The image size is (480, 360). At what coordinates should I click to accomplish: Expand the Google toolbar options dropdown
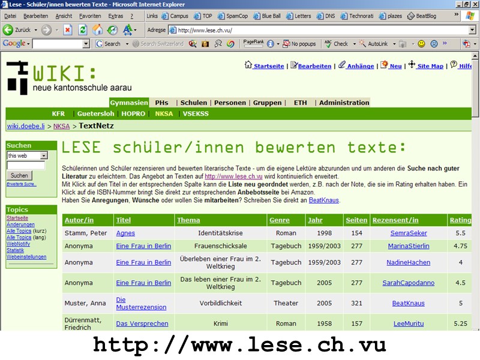pos(28,43)
